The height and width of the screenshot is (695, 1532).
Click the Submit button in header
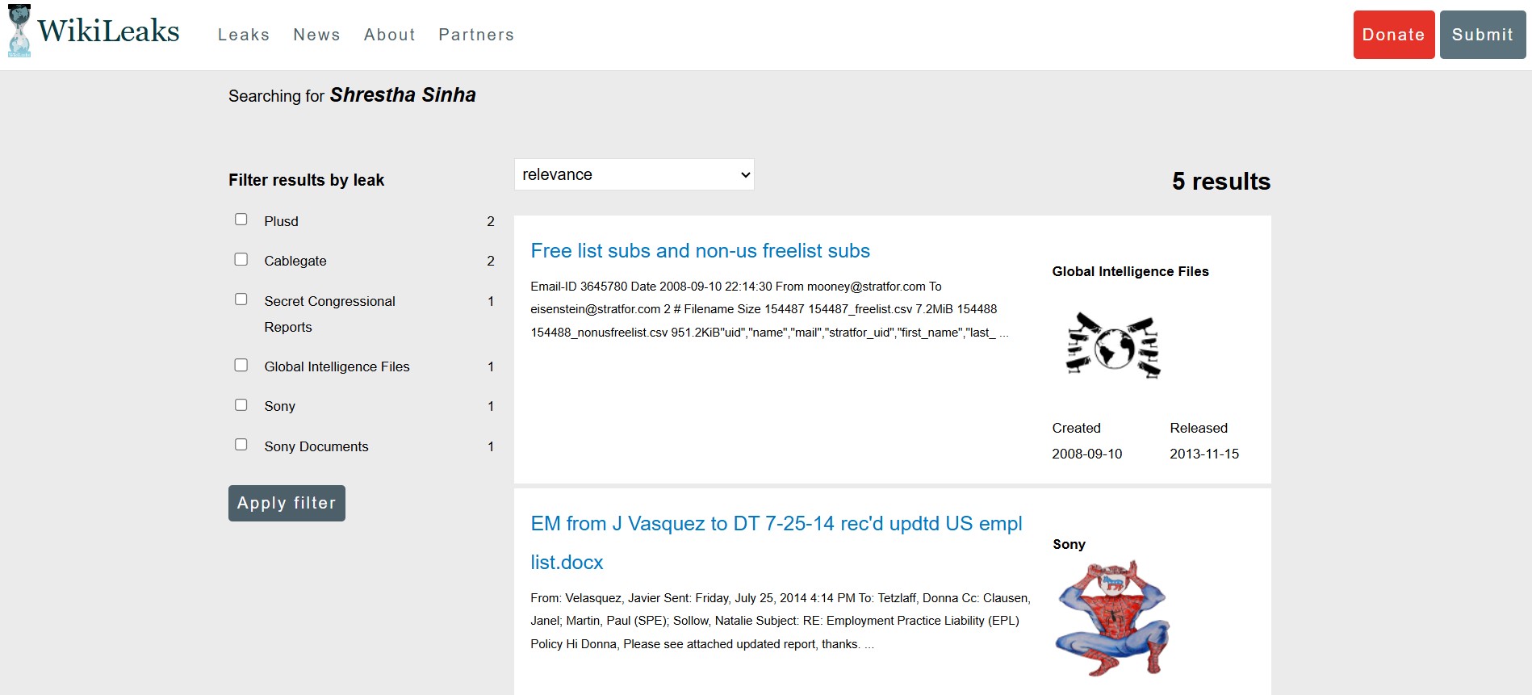[1482, 35]
